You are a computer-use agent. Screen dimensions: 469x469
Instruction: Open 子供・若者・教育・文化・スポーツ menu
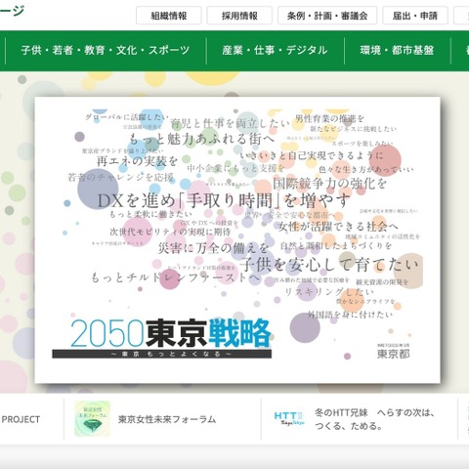[x=106, y=51]
